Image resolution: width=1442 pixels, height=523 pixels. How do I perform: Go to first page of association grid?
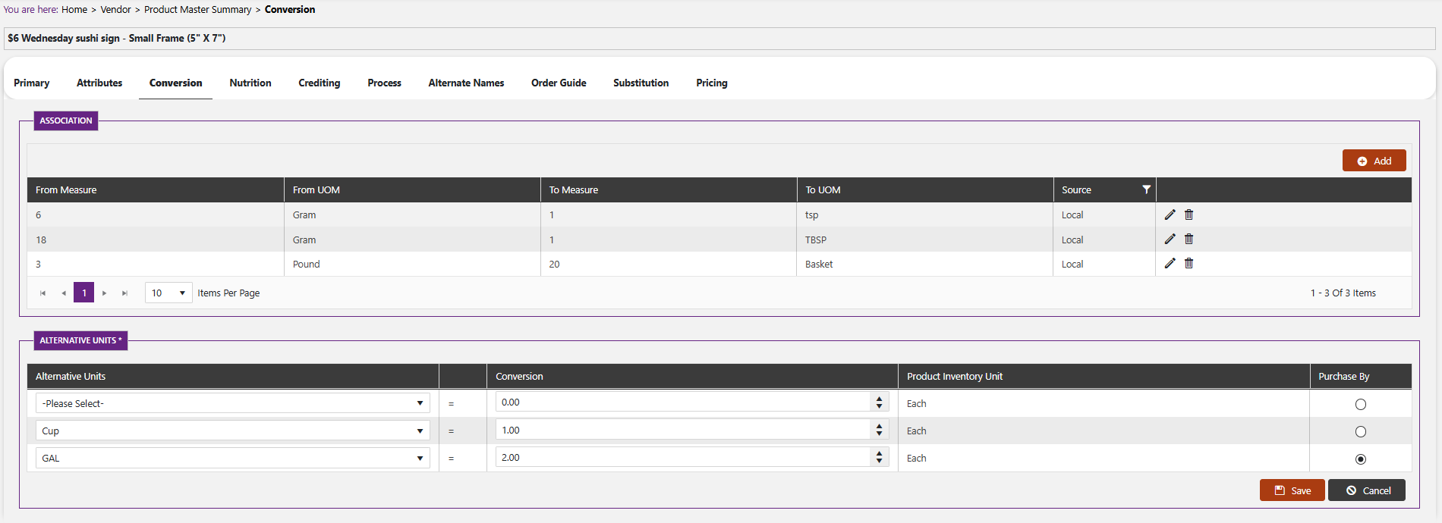coord(43,293)
